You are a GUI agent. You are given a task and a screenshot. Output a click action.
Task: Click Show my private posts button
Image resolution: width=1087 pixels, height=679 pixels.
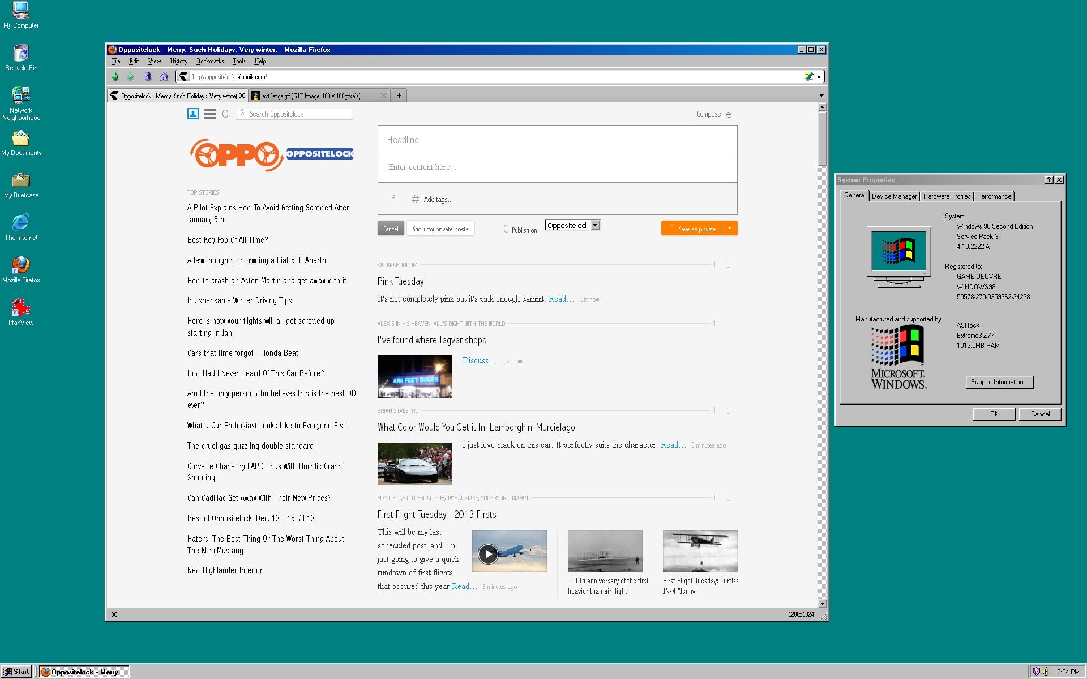click(440, 229)
